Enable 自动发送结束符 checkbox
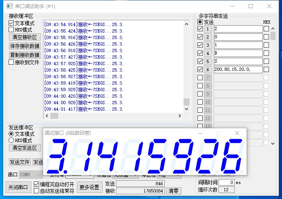This screenshot has height=199, width=282. (36, 191)
